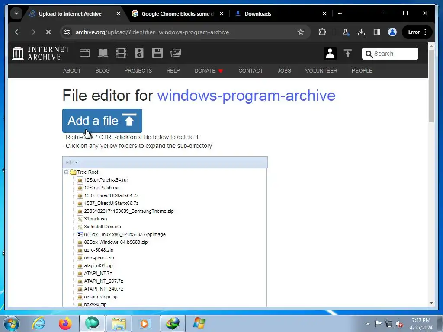Image resolution: width=443 pixels, height=332 pixels.
Task: Open the BLOG menu item
Action: point(103,71)
